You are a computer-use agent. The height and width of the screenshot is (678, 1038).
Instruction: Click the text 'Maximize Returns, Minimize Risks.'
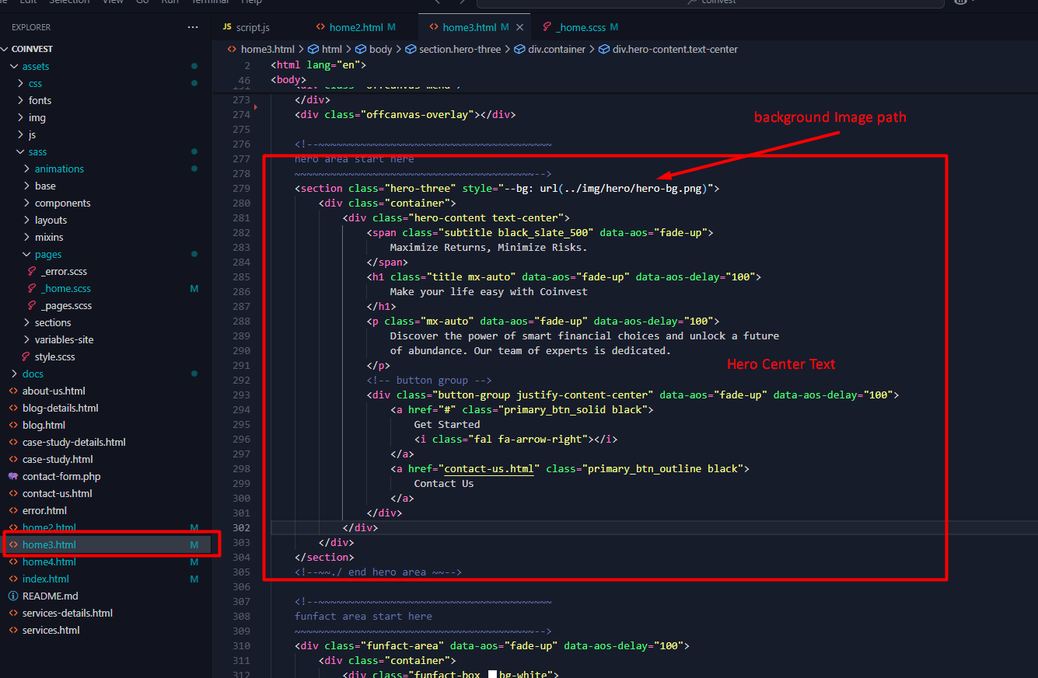489,247
